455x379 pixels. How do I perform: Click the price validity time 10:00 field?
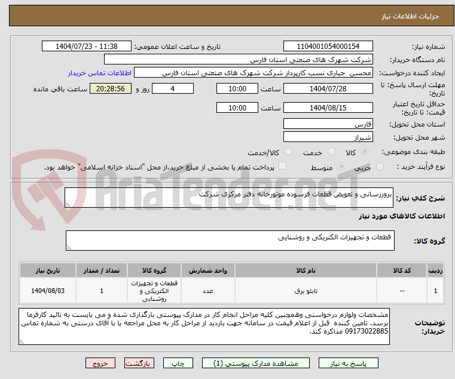[x=237, y=107]
